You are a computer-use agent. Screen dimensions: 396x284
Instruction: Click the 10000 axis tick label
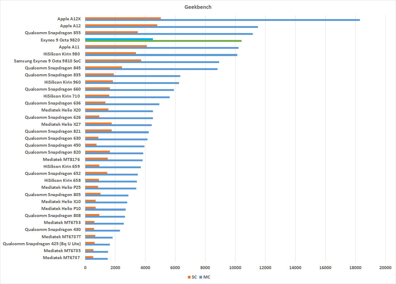pyautogui.click(x=235, y=268)
